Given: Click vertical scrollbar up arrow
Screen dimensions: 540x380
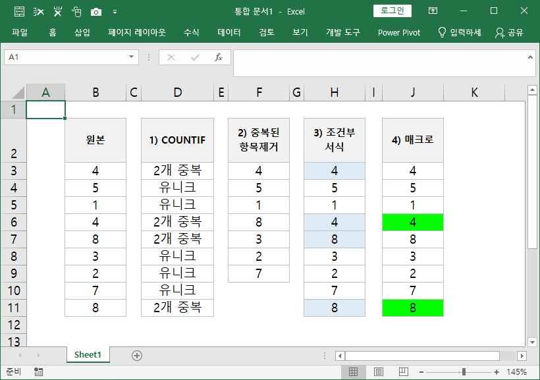Looking at the screenshot, I should [x=532, y=90].
